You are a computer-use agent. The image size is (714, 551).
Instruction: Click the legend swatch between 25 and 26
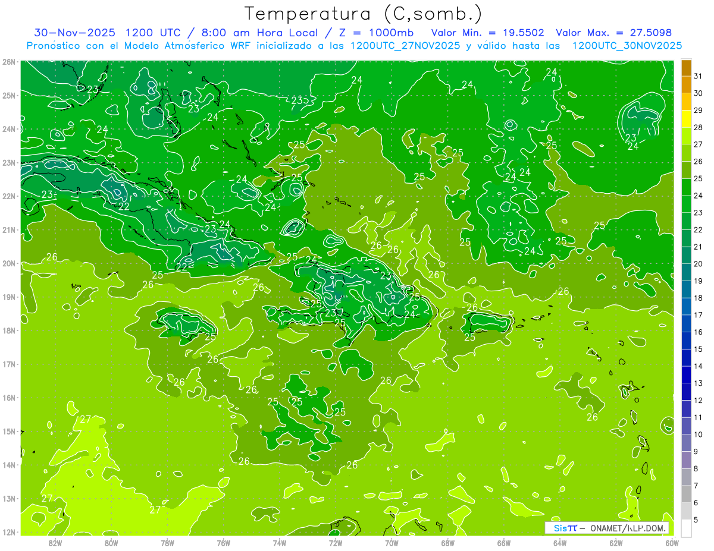(x=686, y=170)
